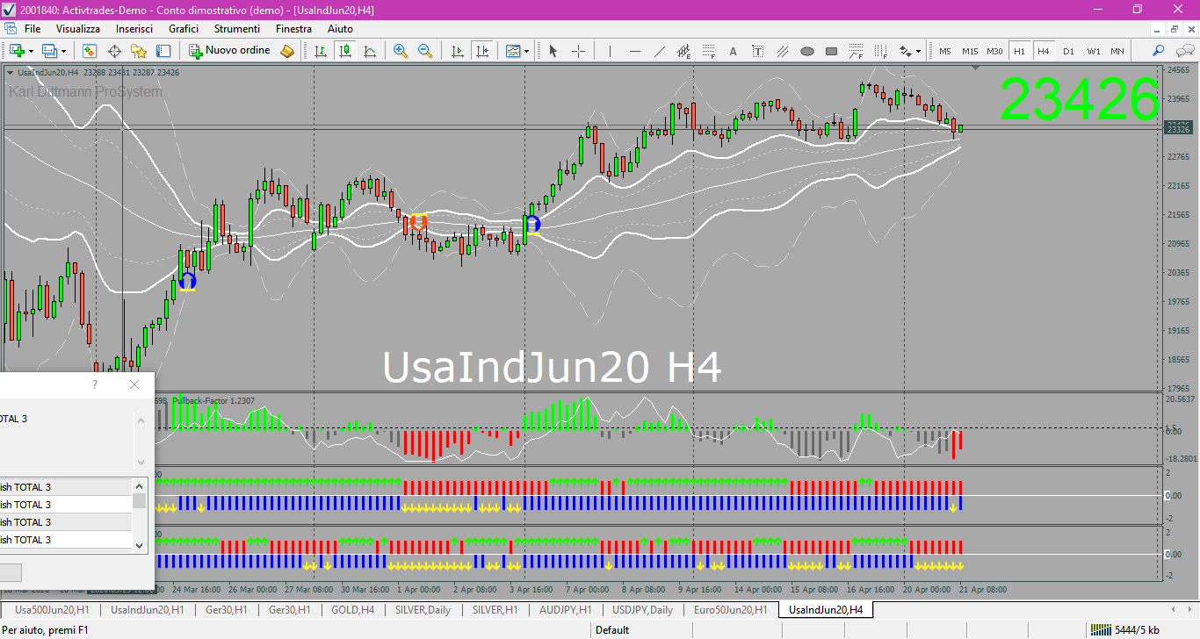Open the Finestra menu

293,29
